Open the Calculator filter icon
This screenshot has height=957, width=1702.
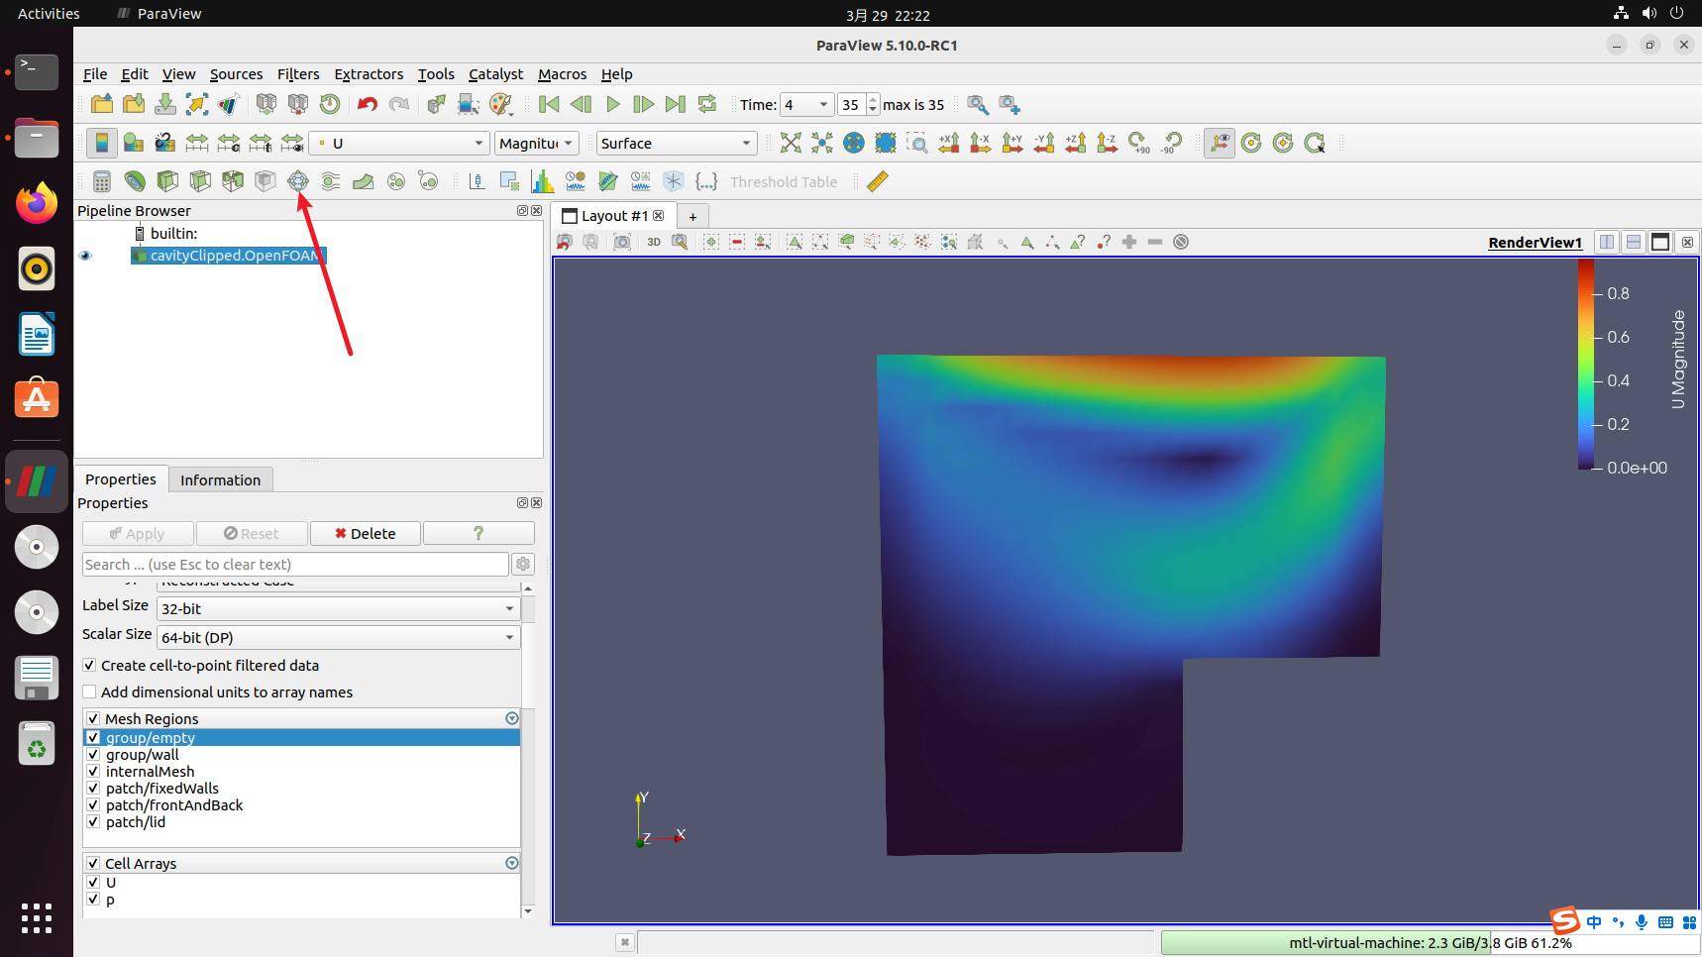101,181
